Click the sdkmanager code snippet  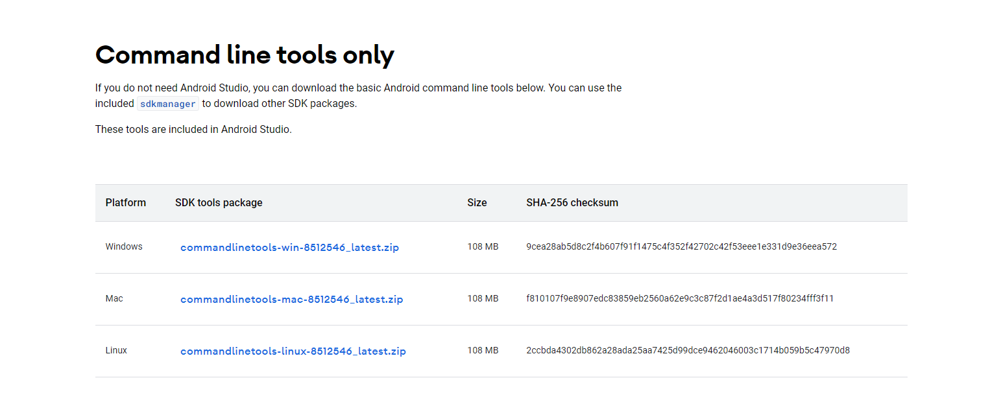click(x=167, y=104)
